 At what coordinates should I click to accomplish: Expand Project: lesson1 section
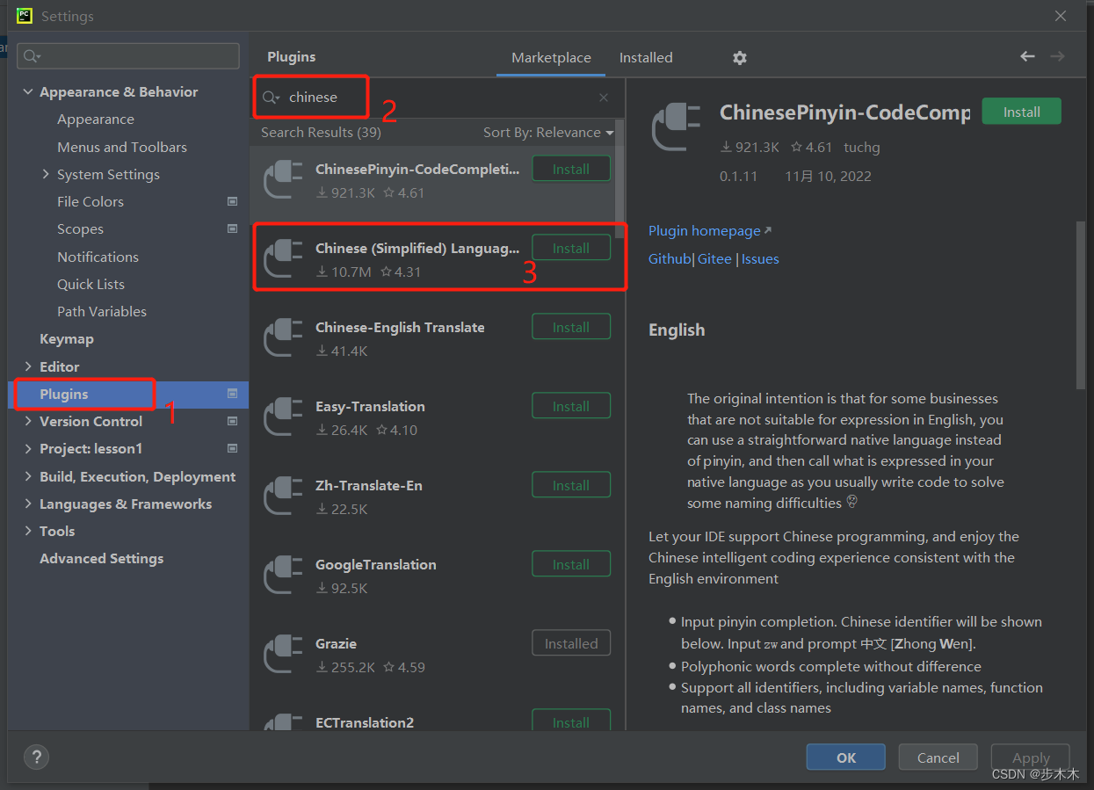[28, 448]
